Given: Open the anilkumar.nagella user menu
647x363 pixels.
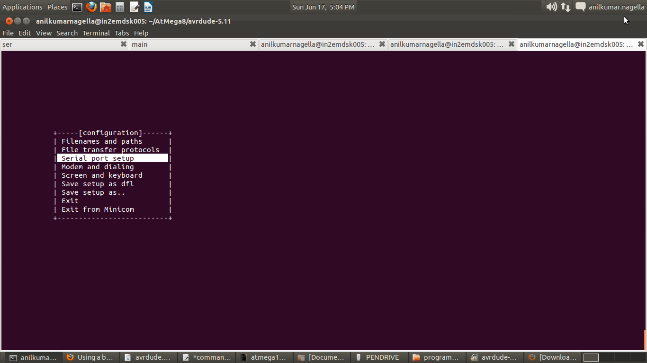Looking at the screenshot, I should pos(616,7).
